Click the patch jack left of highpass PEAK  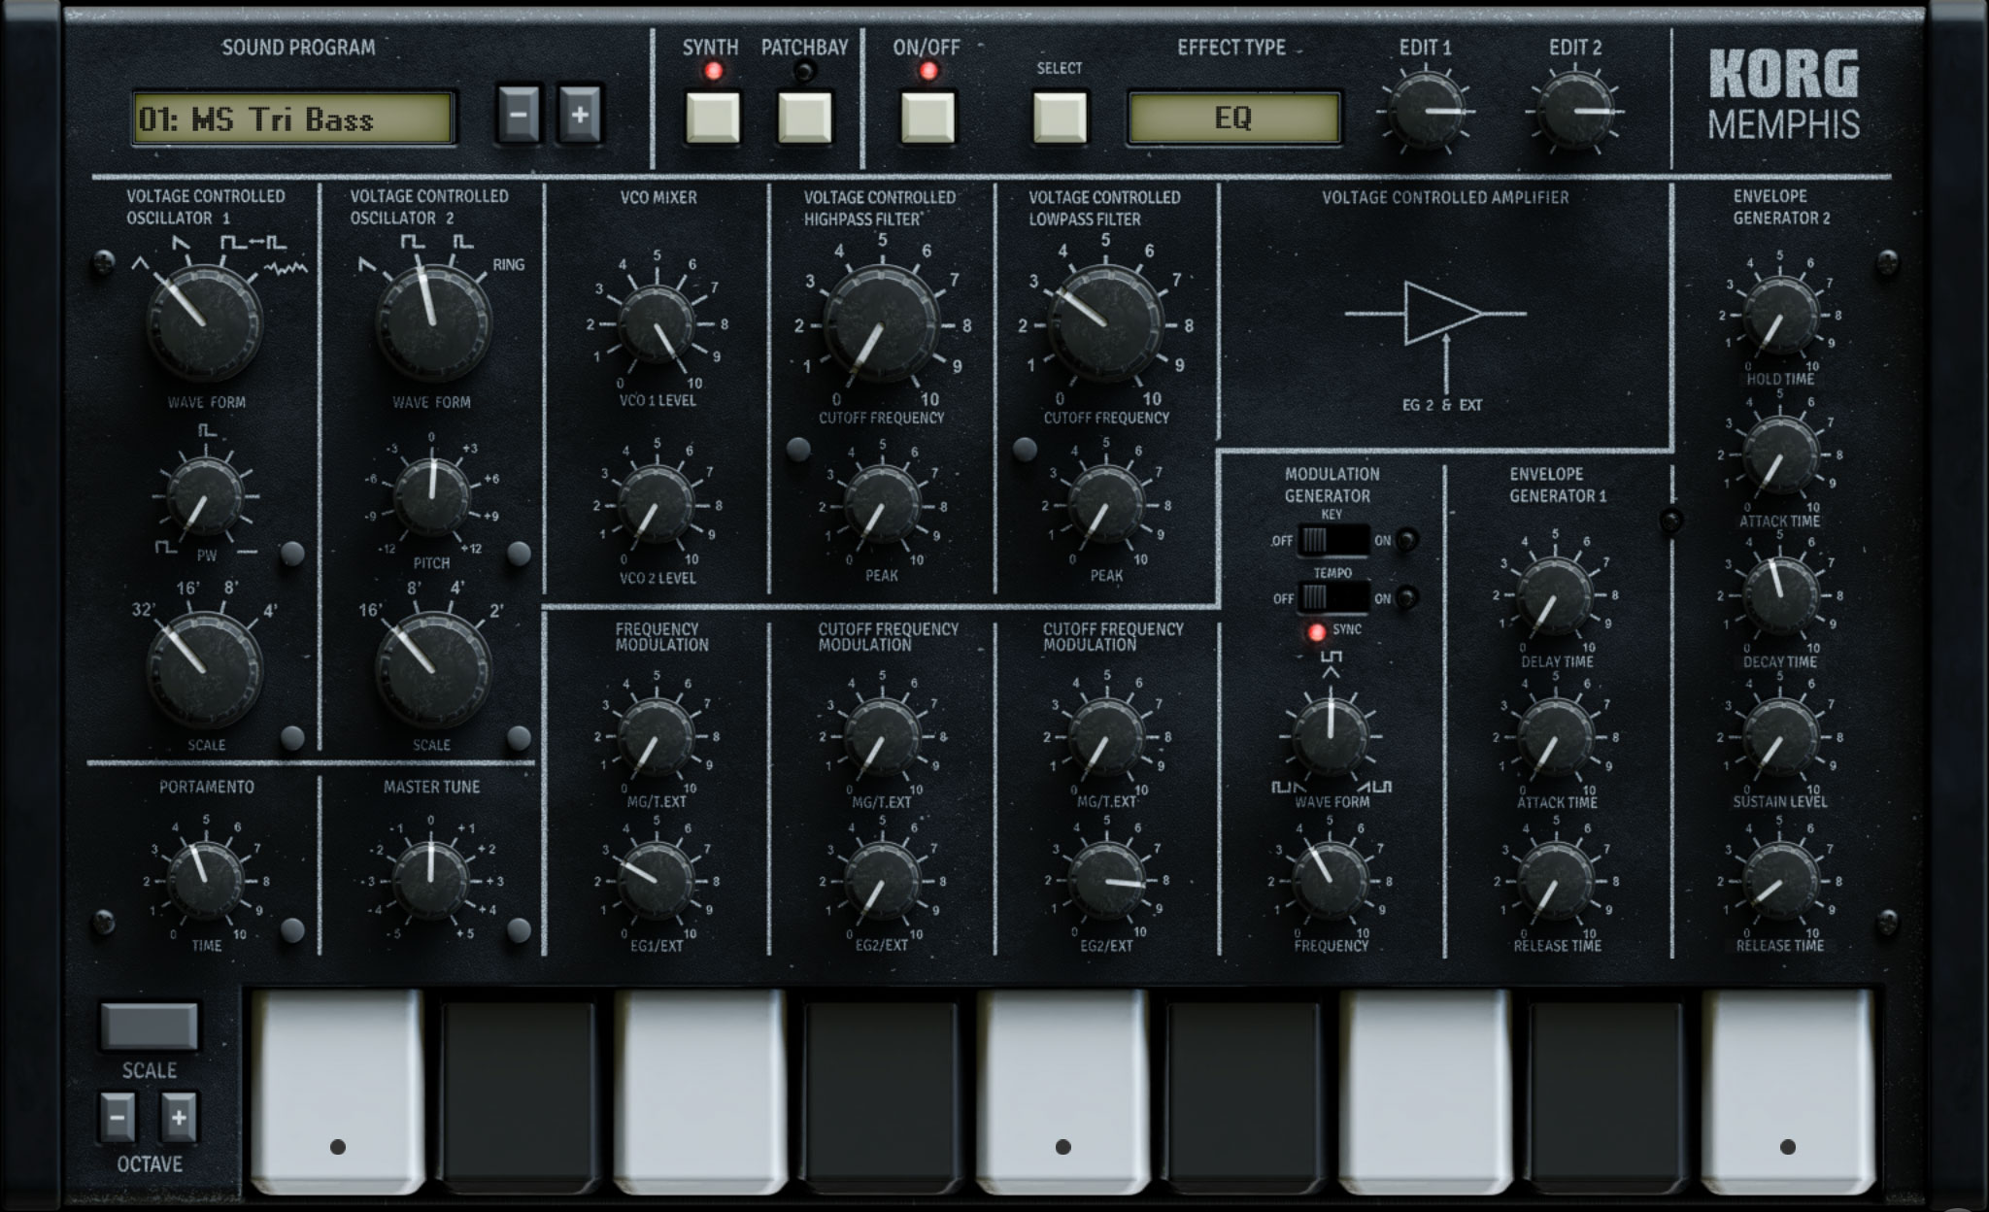[x=798, y=449]
